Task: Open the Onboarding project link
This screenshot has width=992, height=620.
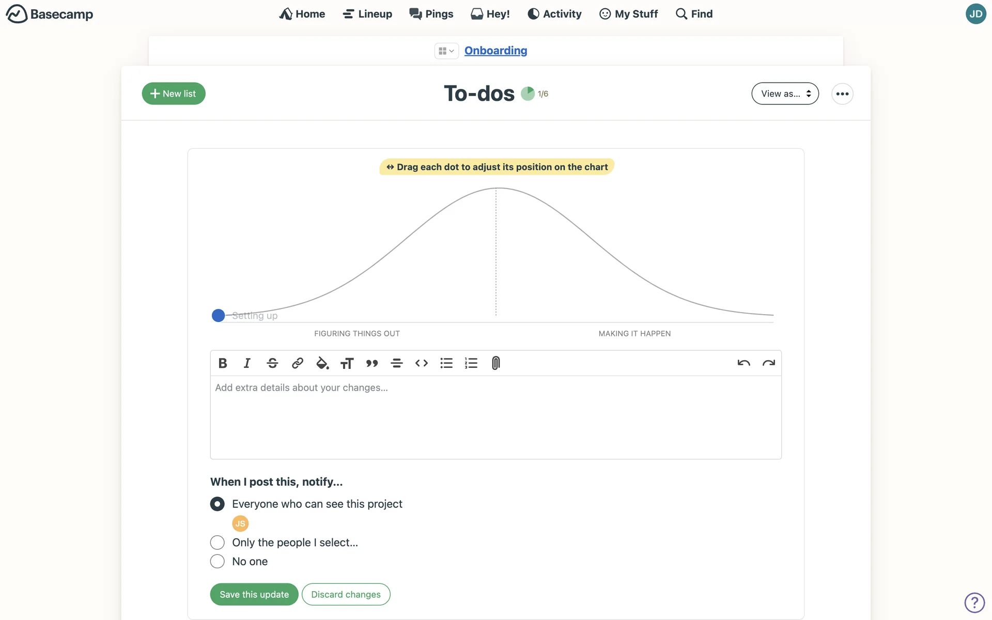Action: tap(495, 51)
